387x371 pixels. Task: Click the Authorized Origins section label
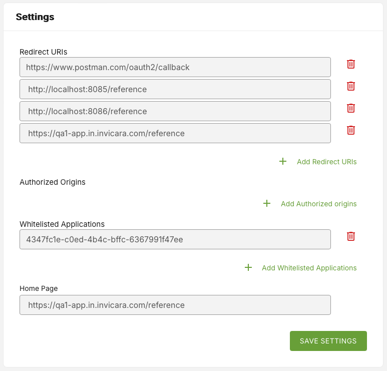click(x=53, y=182)
